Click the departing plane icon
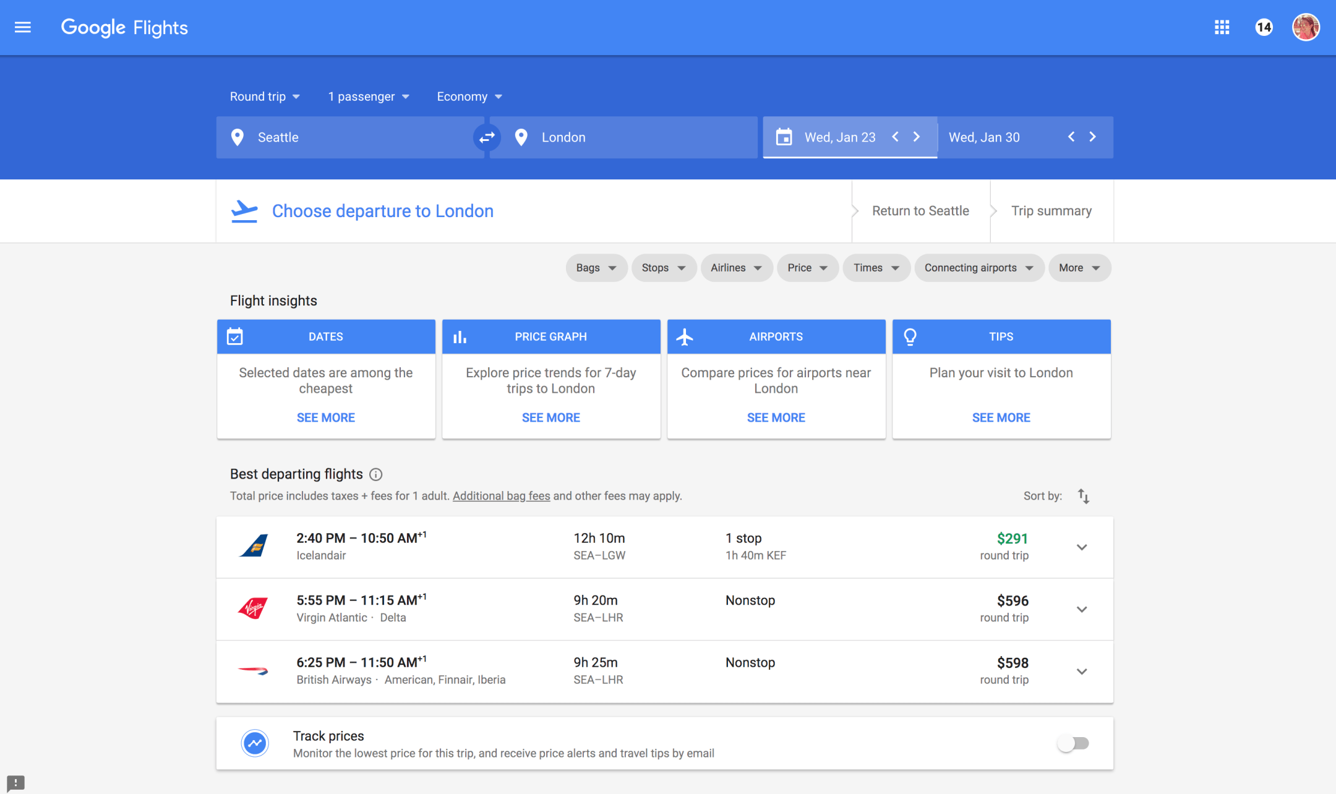Image resolution: width=1336 pixels, height=794 pixels. [x=244, y=211]
